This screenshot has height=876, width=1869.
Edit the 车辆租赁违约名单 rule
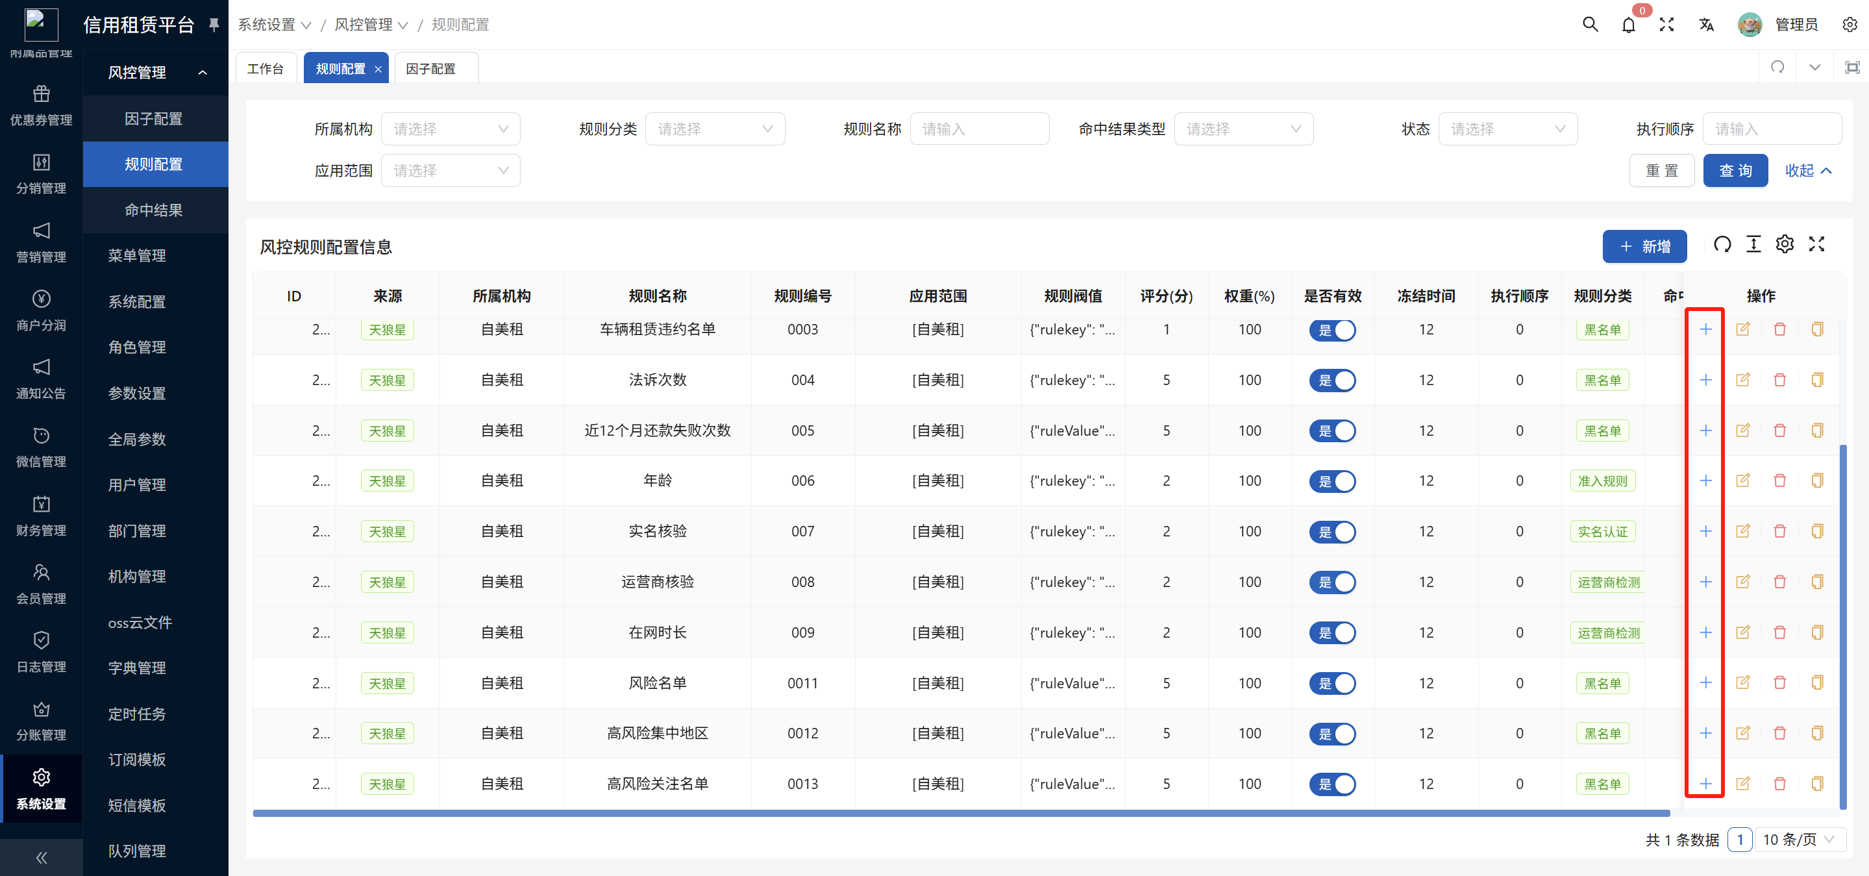(x=1743, y=329)
